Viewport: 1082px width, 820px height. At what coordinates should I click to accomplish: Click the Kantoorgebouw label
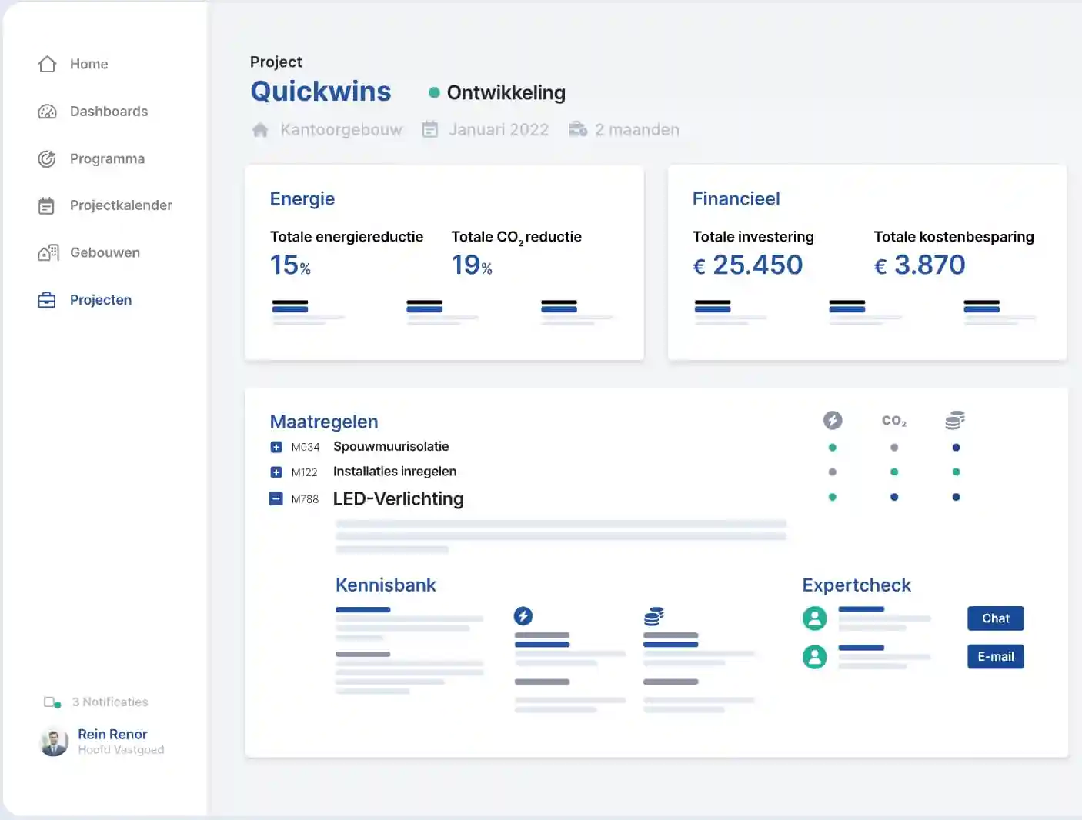(x=341, y=130)
